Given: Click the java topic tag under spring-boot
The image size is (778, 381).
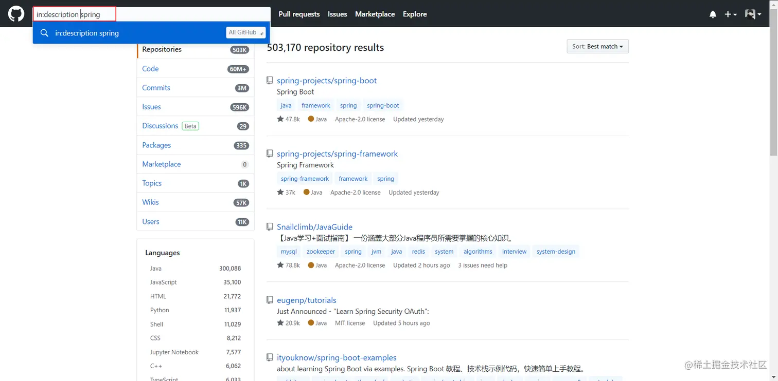Looking at the screenshot, I should (286, 105).
